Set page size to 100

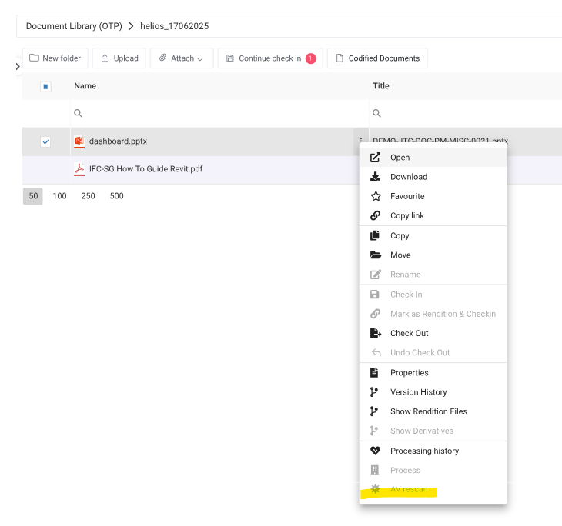pyautogui.click(x=59, y=196)
